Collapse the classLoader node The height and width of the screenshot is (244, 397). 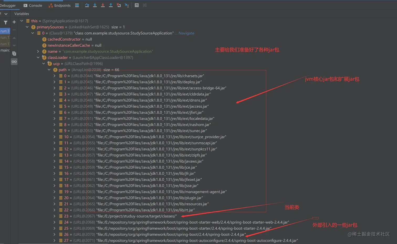38,58
